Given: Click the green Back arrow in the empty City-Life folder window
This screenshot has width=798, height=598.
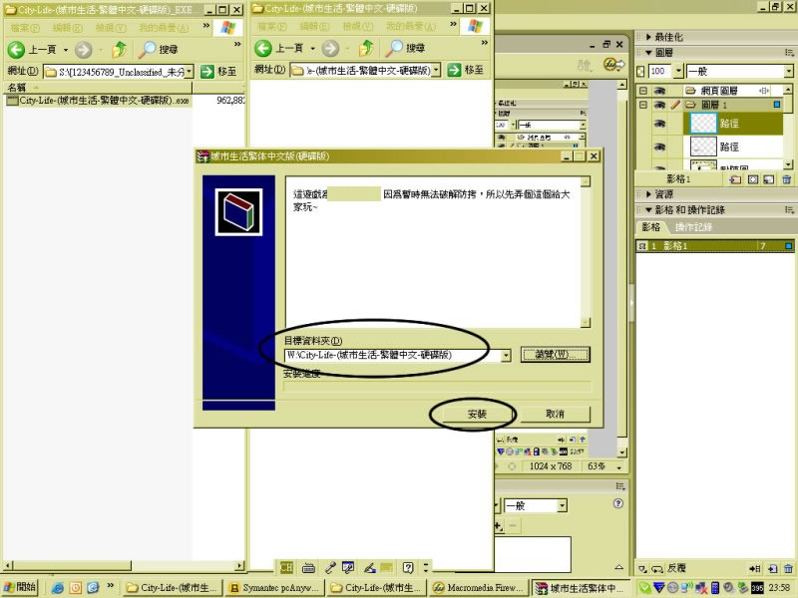Looking at the screenshot, I should point(263,48).
